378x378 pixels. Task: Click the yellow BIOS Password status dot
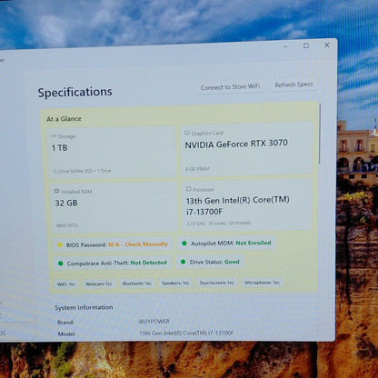(x=60, y=244)
